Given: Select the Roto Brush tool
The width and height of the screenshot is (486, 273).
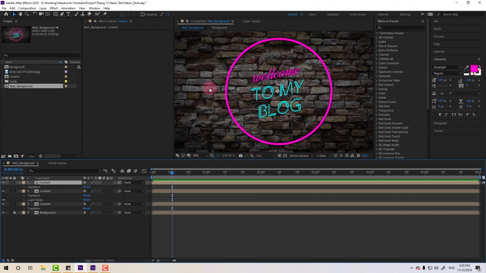Looking at the screenshot, I should (x=98, y=14).
